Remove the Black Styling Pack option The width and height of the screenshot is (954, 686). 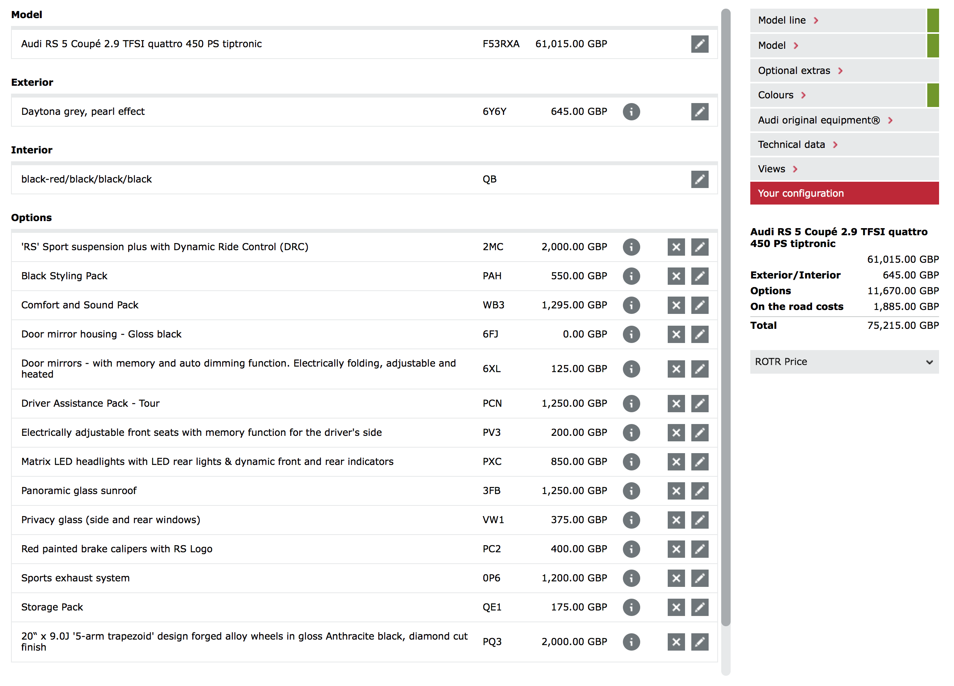[676, 276]
